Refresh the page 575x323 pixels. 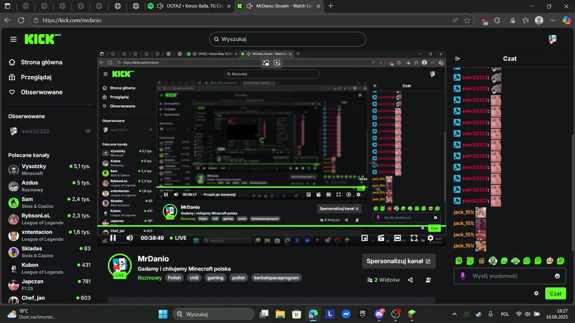(21, 20)
